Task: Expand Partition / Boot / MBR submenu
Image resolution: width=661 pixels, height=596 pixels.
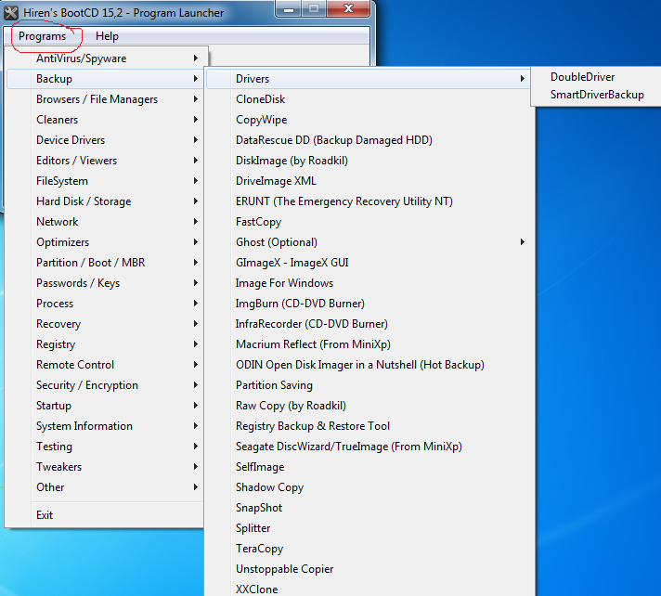Action: 106,263
